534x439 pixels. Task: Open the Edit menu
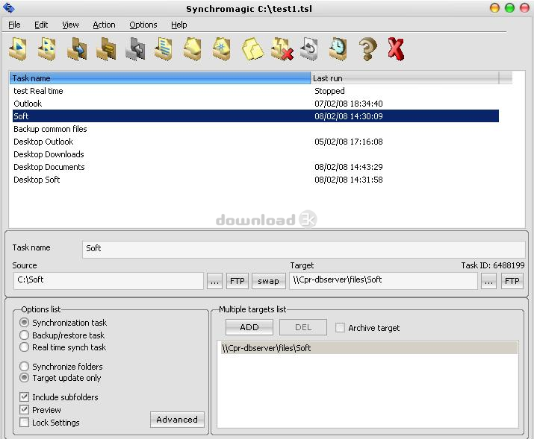[x=41, y=25]
